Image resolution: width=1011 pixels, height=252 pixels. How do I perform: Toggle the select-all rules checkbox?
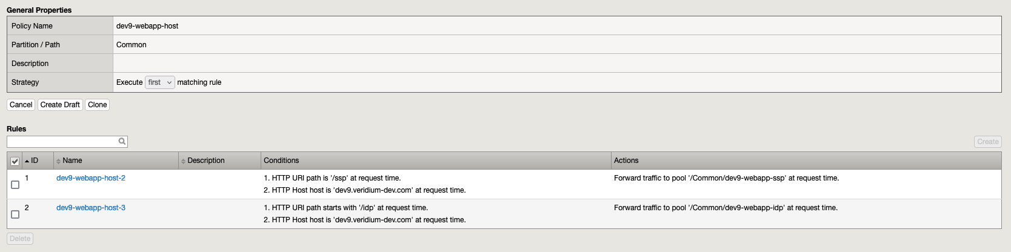15,161
